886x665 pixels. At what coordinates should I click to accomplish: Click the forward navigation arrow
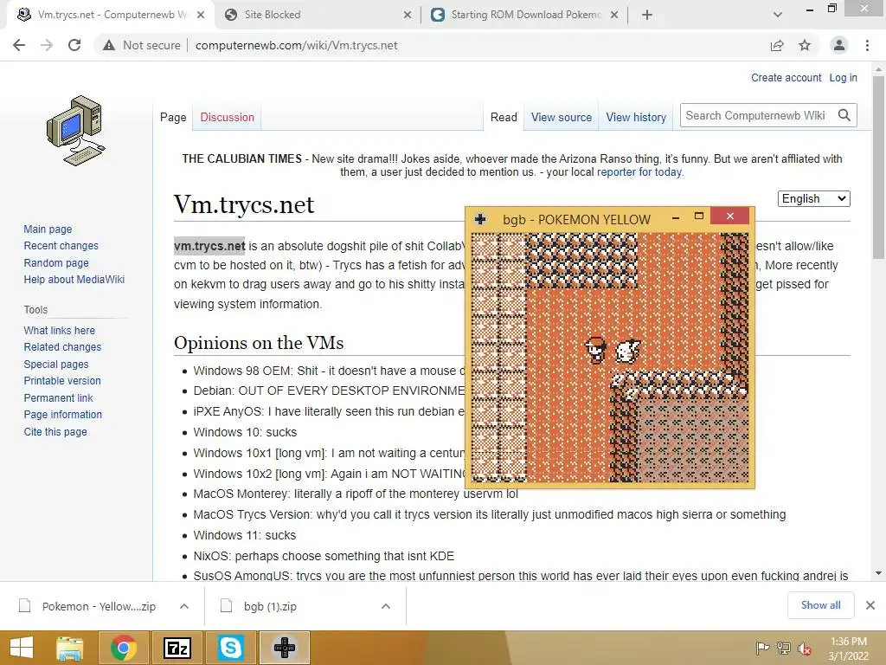[47, 45]
